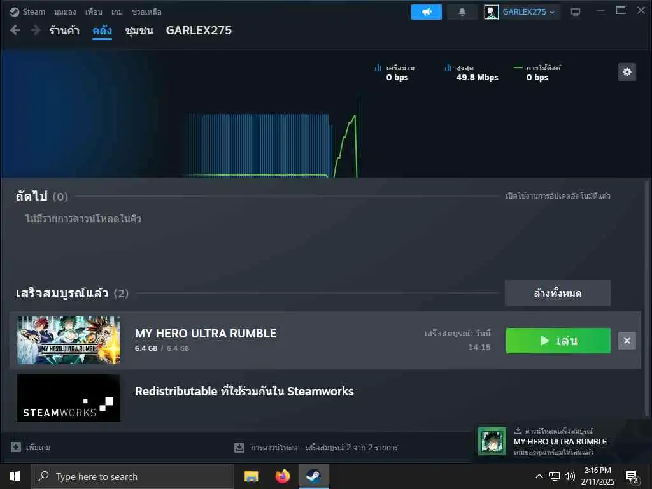Screen dimensions: 652x489
Task: Open the Action Center notifications icon
Action: tap(632, 477)
